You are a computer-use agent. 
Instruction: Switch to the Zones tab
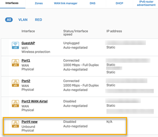39,3
